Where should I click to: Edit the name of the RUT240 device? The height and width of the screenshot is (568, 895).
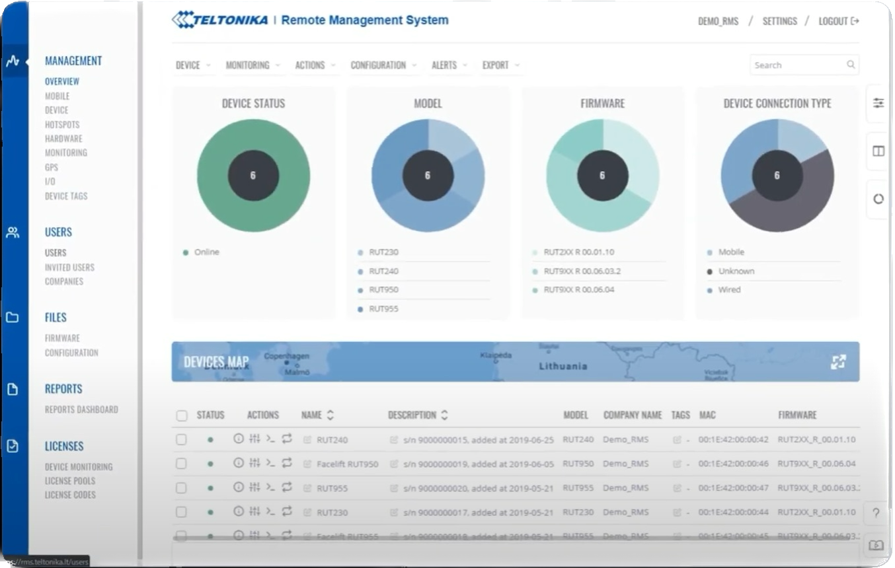307,440
